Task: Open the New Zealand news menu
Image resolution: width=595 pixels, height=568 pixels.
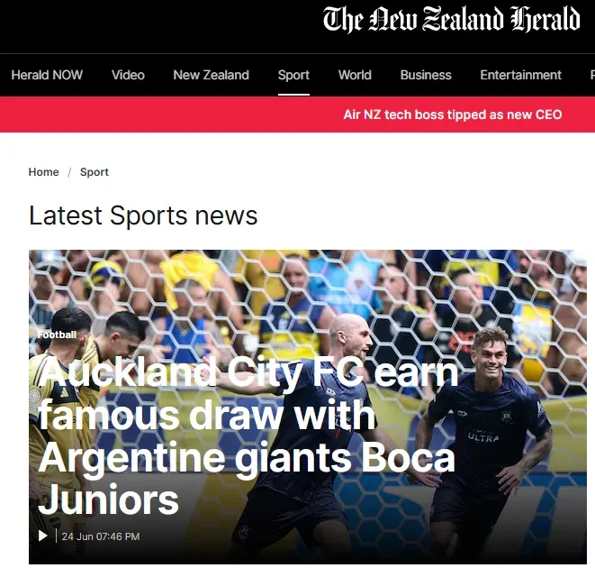Action: 211,75
